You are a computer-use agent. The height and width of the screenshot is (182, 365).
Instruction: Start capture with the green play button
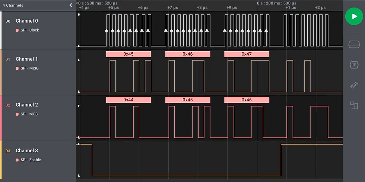(354, 16)
